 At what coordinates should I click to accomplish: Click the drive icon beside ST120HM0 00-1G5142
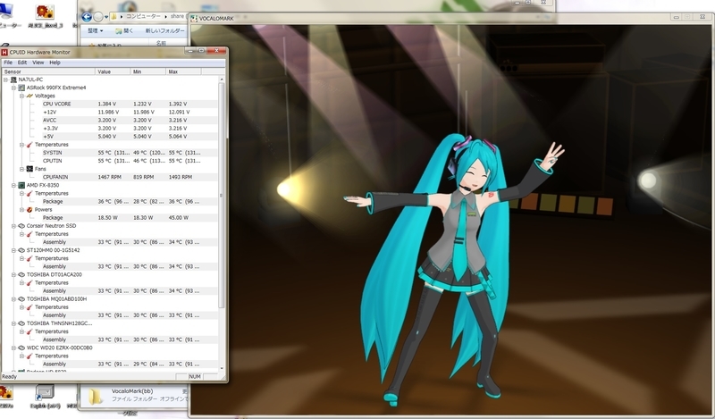[x=21, y=250]
